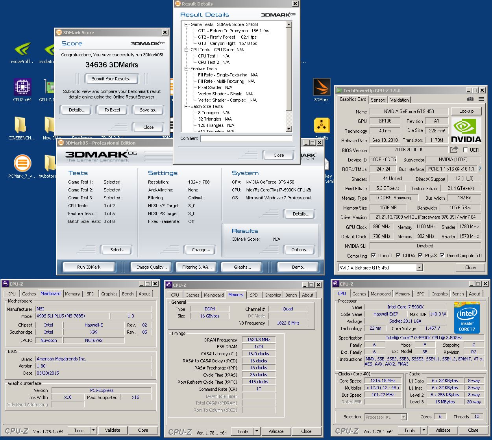Click Run 3DMark button
This screenshot has width=492, height=440.
click(x=89, y=267)
